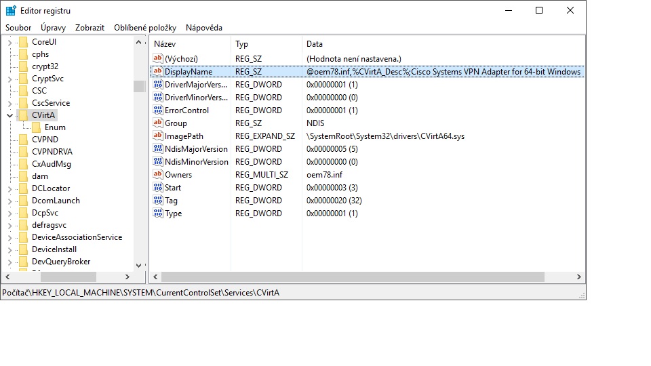Click the folder icon of the CVirtA key
The width and height of the screenshot is (651, 366).
pyautogui.click(x=24, y=115)
